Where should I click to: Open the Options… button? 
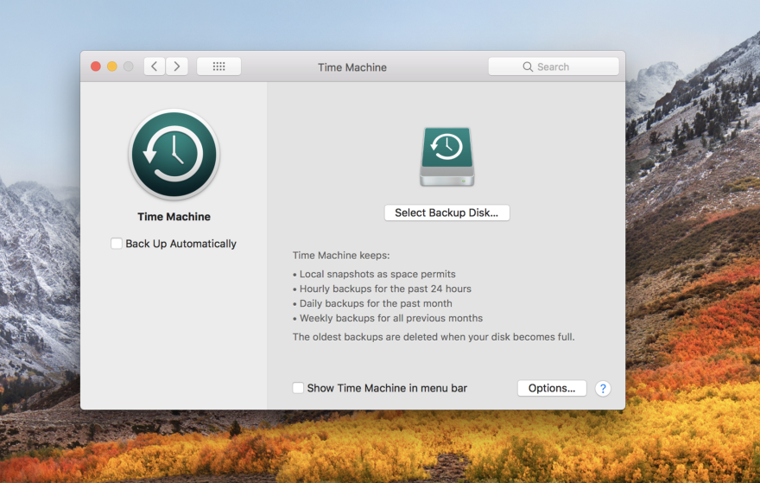coord(552,389)
